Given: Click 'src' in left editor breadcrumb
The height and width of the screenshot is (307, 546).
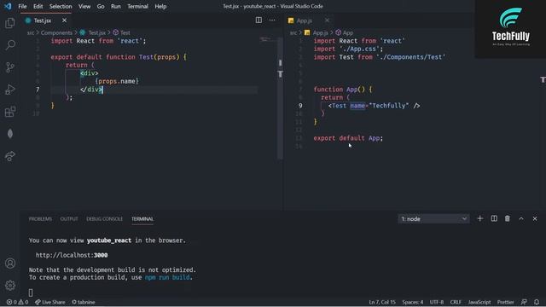Looking at the screenshot, I should pyautogui.click(x=31, y=32).
